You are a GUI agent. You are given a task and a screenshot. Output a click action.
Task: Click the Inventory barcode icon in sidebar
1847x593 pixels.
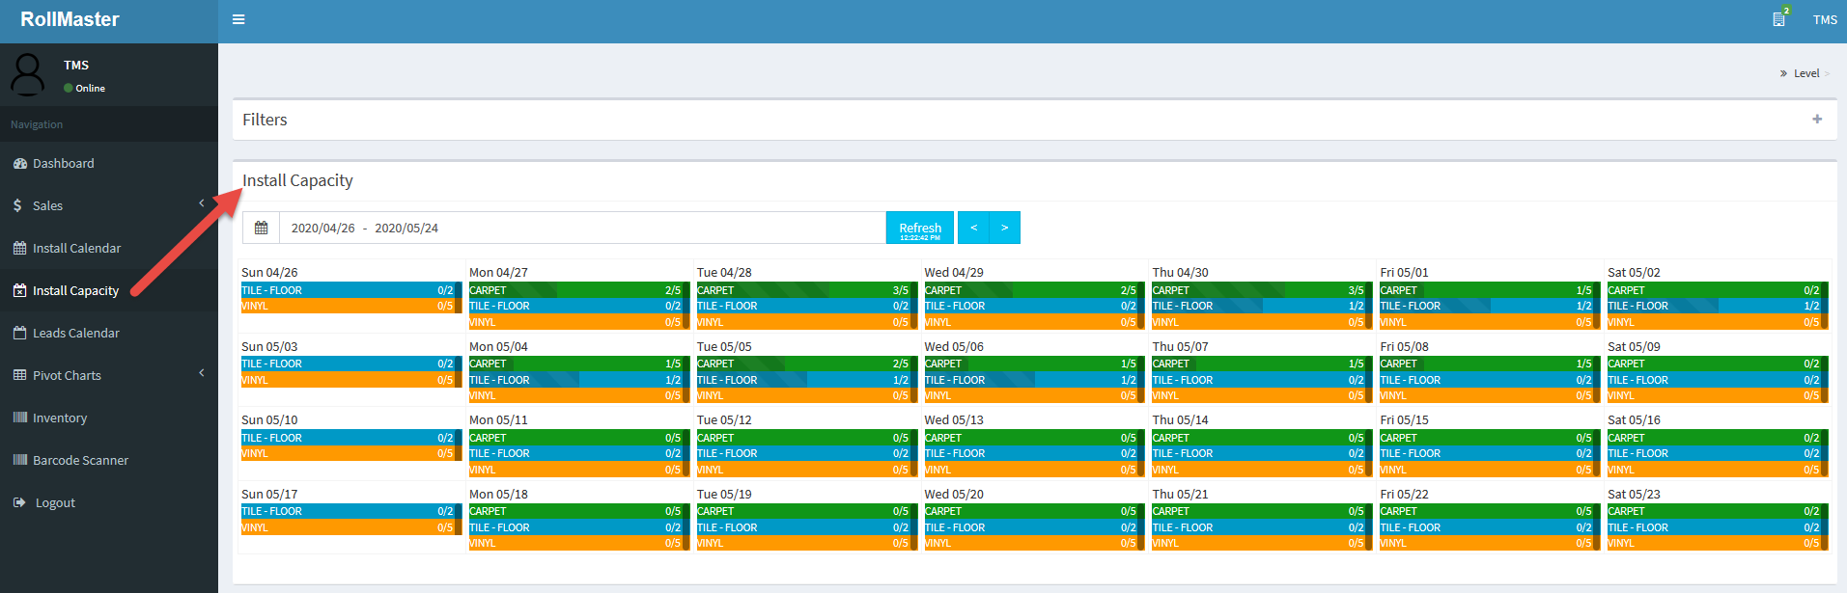pyautogui.click(x=20, y=418)
